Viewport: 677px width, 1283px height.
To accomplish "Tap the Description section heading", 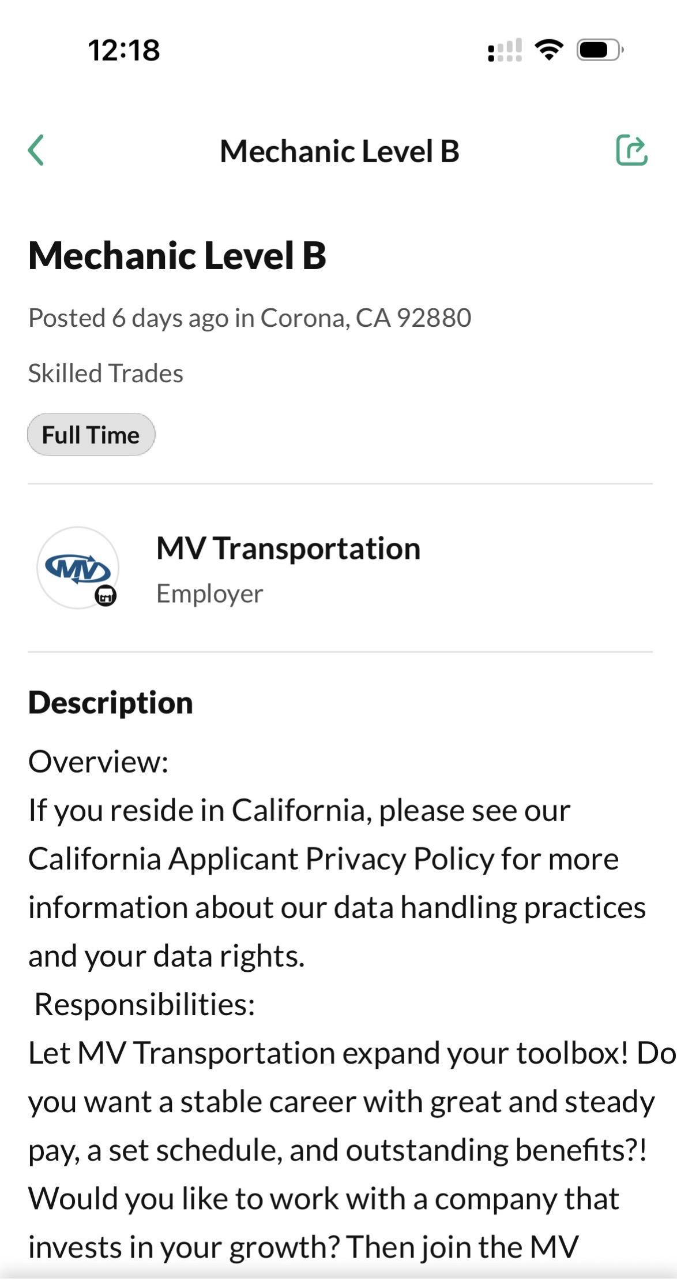I will tap(110, 703).
